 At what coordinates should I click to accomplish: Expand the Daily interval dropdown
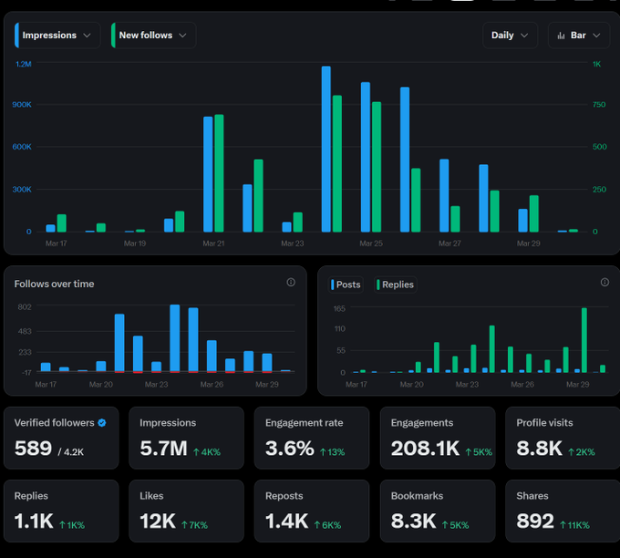tap(510, 36)
